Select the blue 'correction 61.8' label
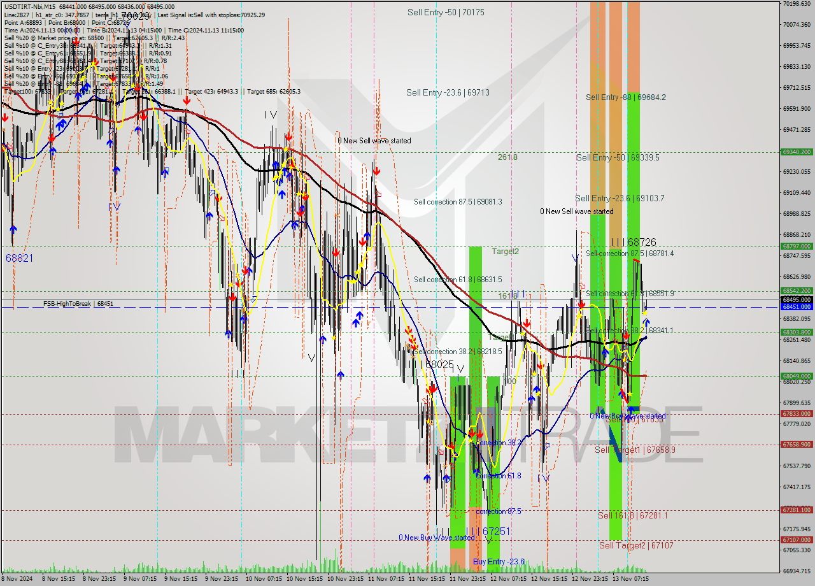The width and height of the screenshot is (815, 586). pyautogui.click(x=499, y=476)
